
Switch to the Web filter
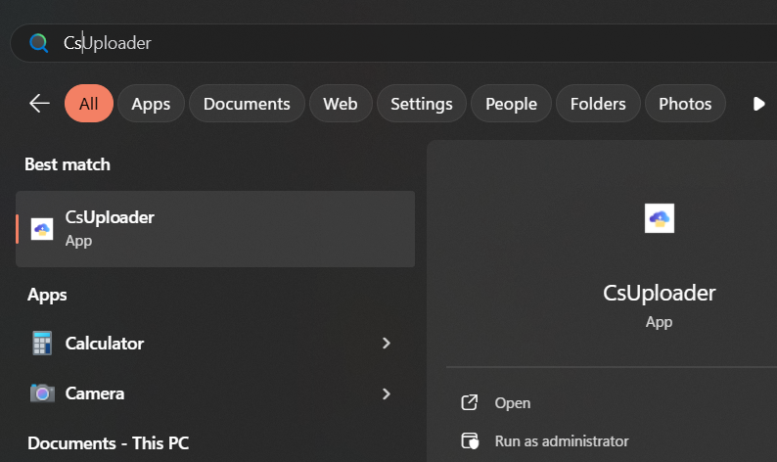[341, 104]
